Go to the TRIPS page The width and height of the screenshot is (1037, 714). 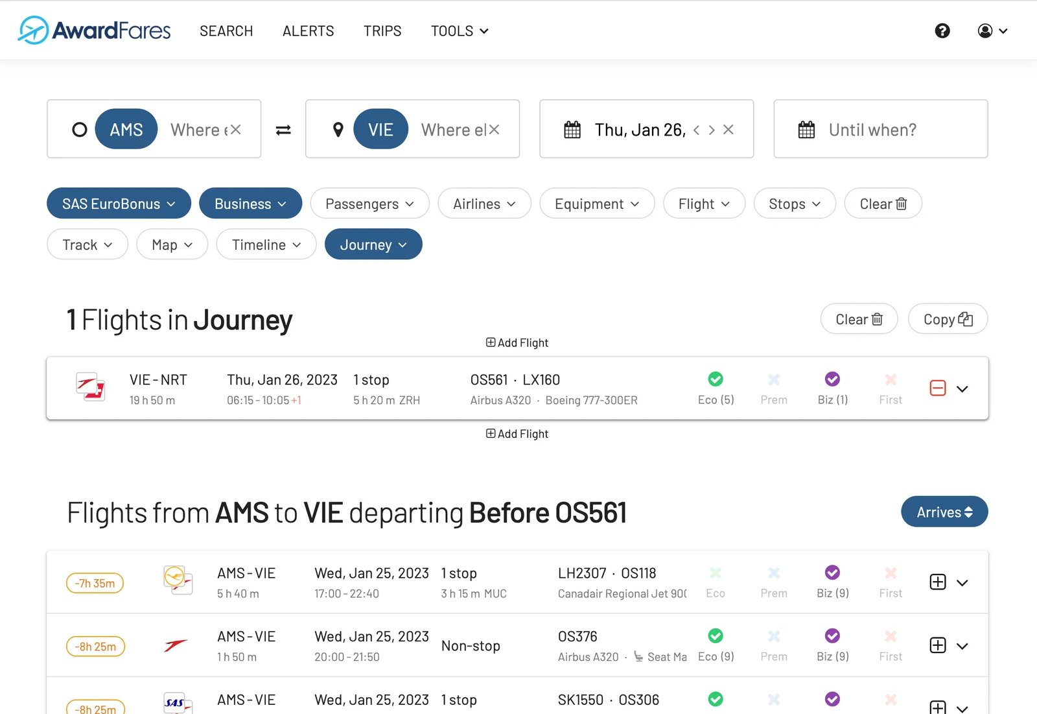click(x=382, y=30)
